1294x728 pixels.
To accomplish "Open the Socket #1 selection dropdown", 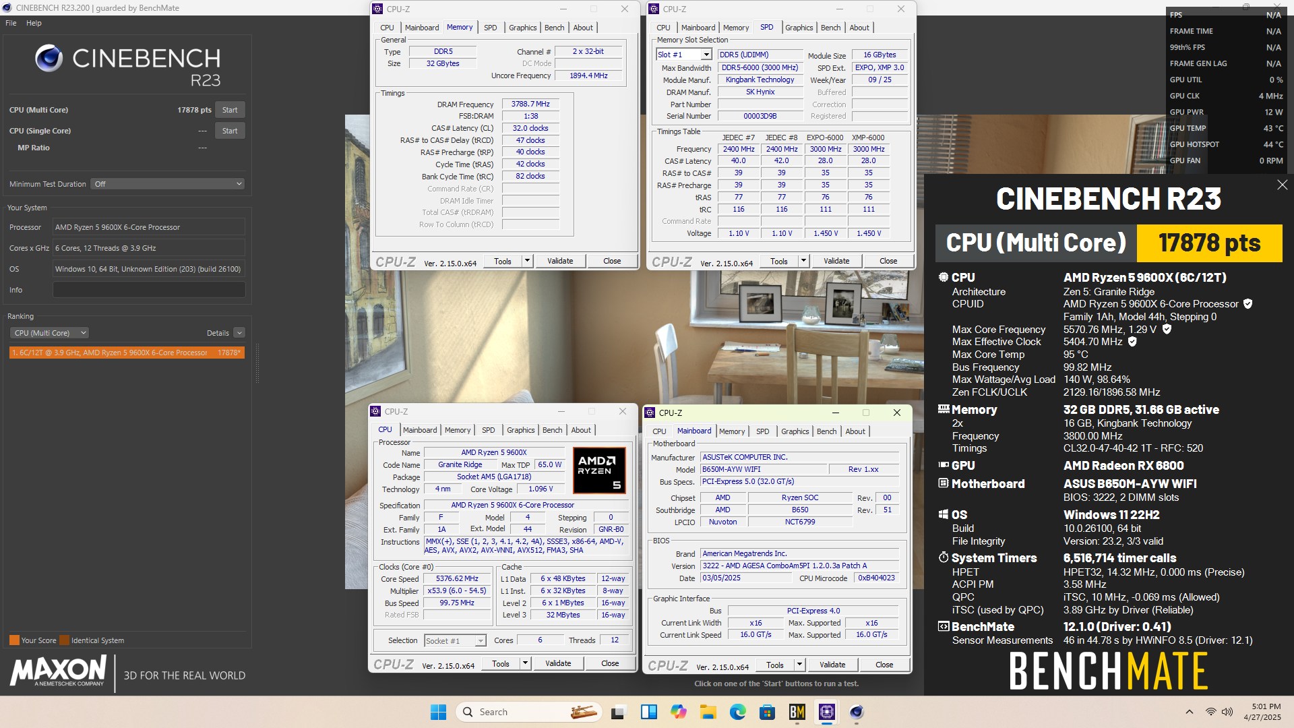I will click(x=455, y=641).
